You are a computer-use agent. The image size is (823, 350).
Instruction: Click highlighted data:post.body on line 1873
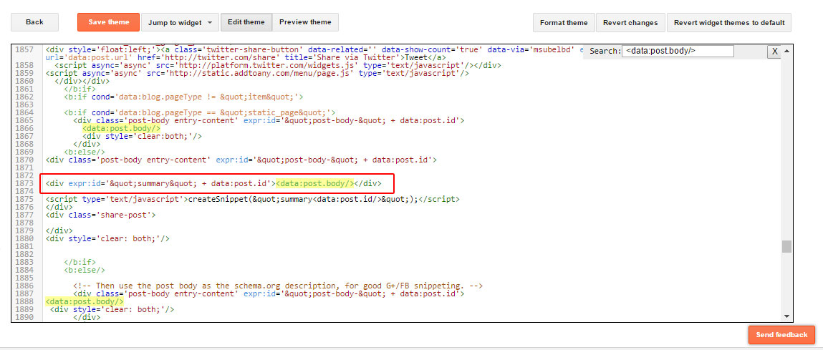click(315, 184)
